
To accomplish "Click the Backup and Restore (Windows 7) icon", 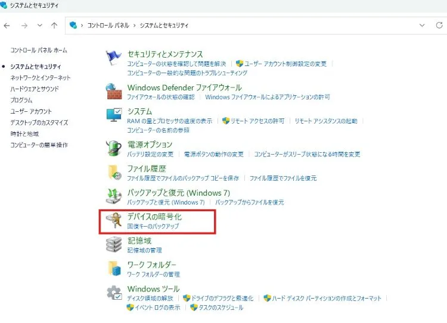I will coord(113,197).
